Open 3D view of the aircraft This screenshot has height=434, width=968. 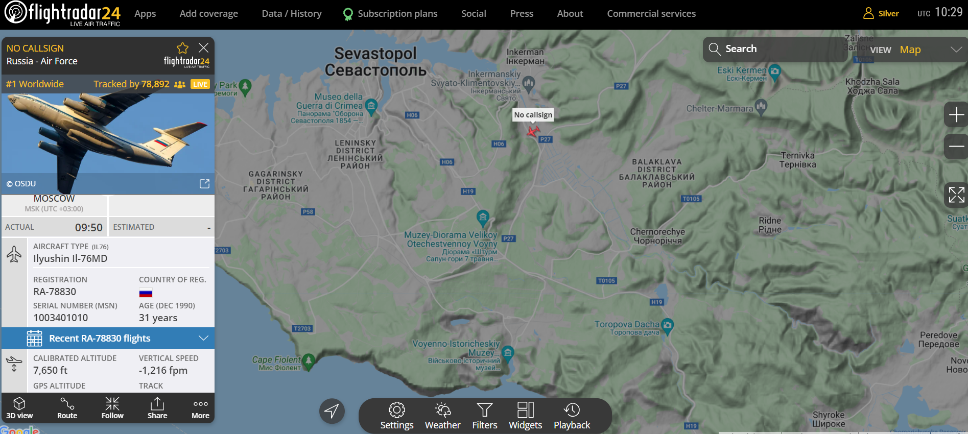click(x=19, y=408)
